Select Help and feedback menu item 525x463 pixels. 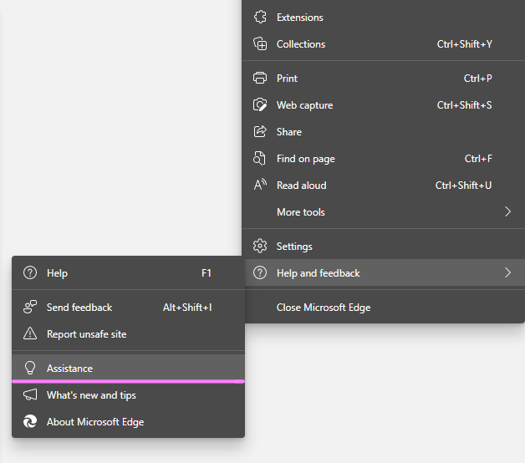tap(384, 272)
